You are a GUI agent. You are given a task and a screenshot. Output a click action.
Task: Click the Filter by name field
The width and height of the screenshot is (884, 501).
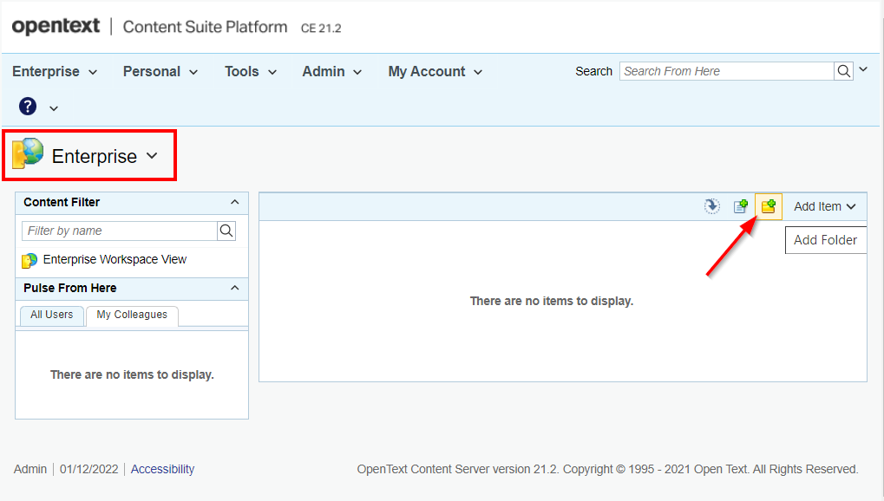tap(119, 231)
